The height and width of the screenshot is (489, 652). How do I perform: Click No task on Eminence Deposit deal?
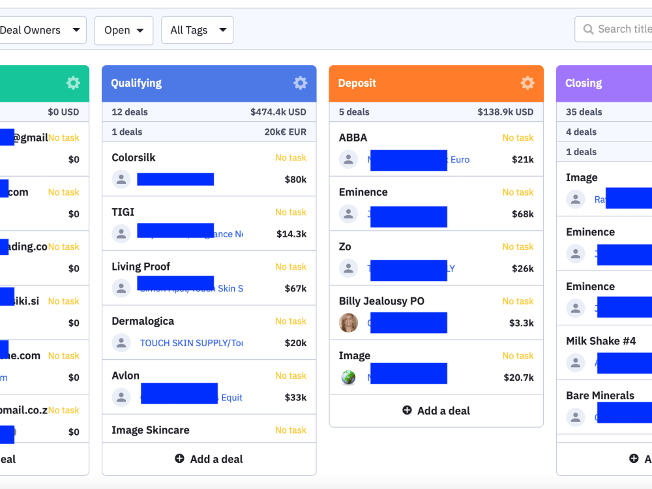[x=518, y=192]
